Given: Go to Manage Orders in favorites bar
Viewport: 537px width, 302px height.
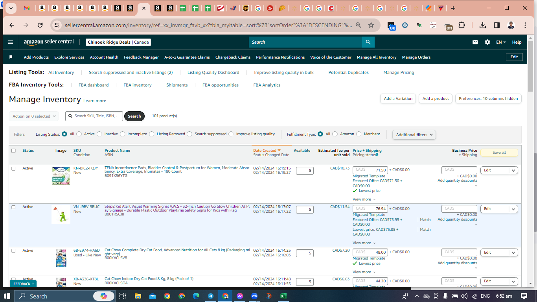Looking at the screenshot, I should click(x=416, y=57).
